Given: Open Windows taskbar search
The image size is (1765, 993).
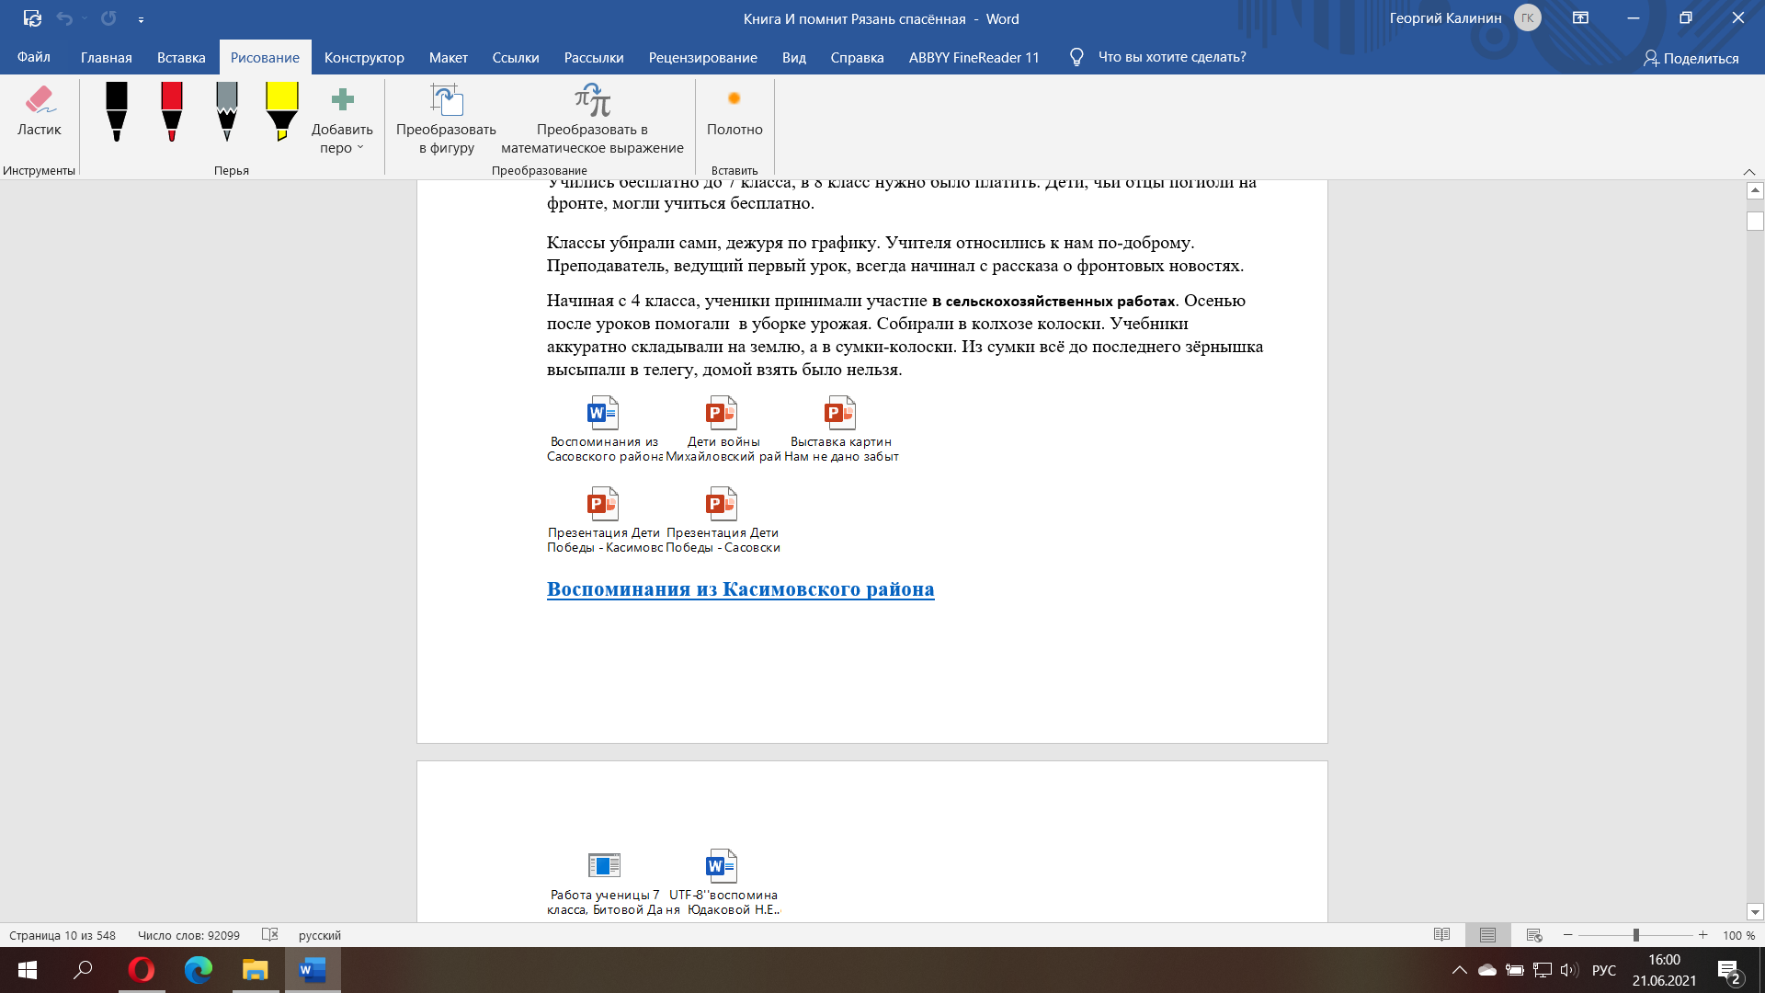Looking at the screenshot, I should click(84, 970).
